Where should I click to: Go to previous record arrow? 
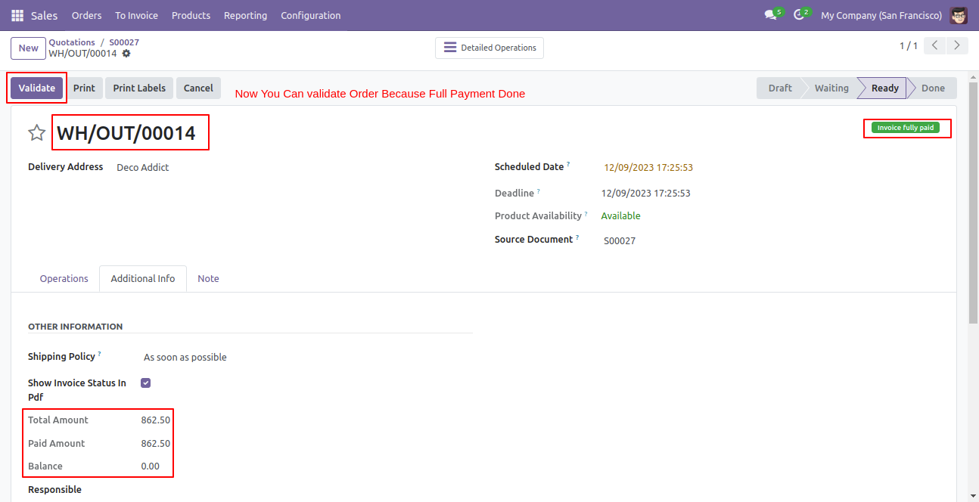pos(935,46)
